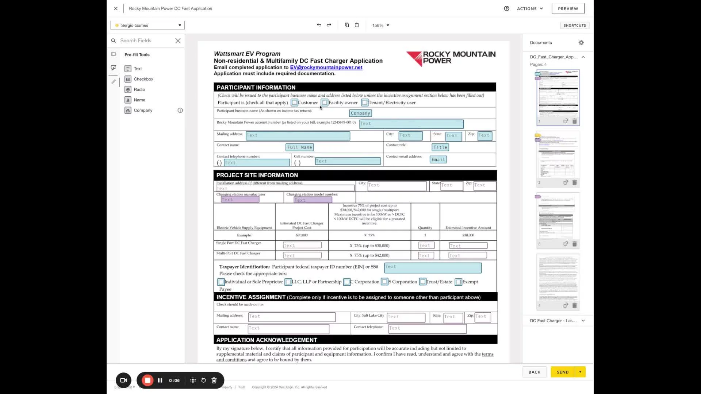
Task: Pause the screen recording
Action: [x=160, y=381]
